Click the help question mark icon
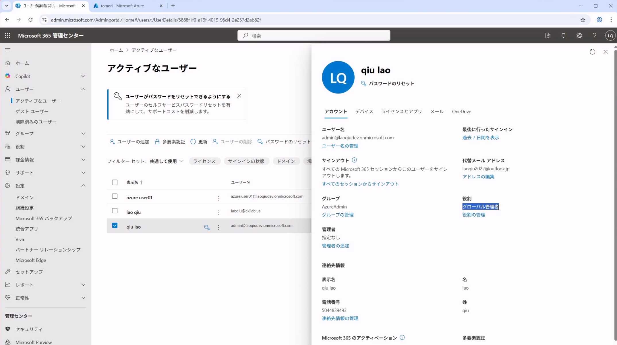This screenshot has height=345, width=617. [595, 35]
